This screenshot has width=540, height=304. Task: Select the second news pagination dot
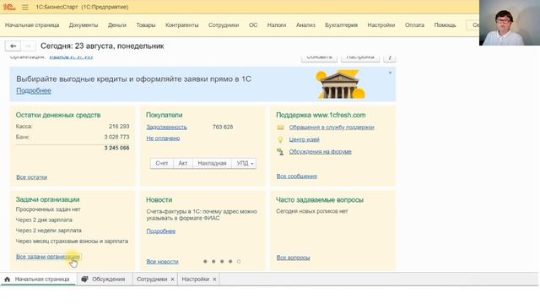pos(213,262)
